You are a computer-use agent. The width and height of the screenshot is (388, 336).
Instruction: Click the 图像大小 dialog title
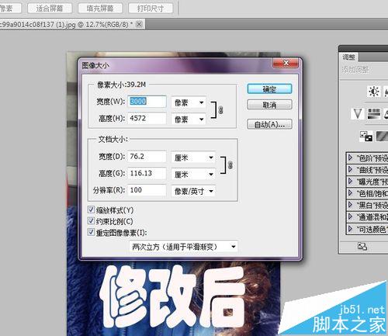pyautogui.click(x=95, y=65)
